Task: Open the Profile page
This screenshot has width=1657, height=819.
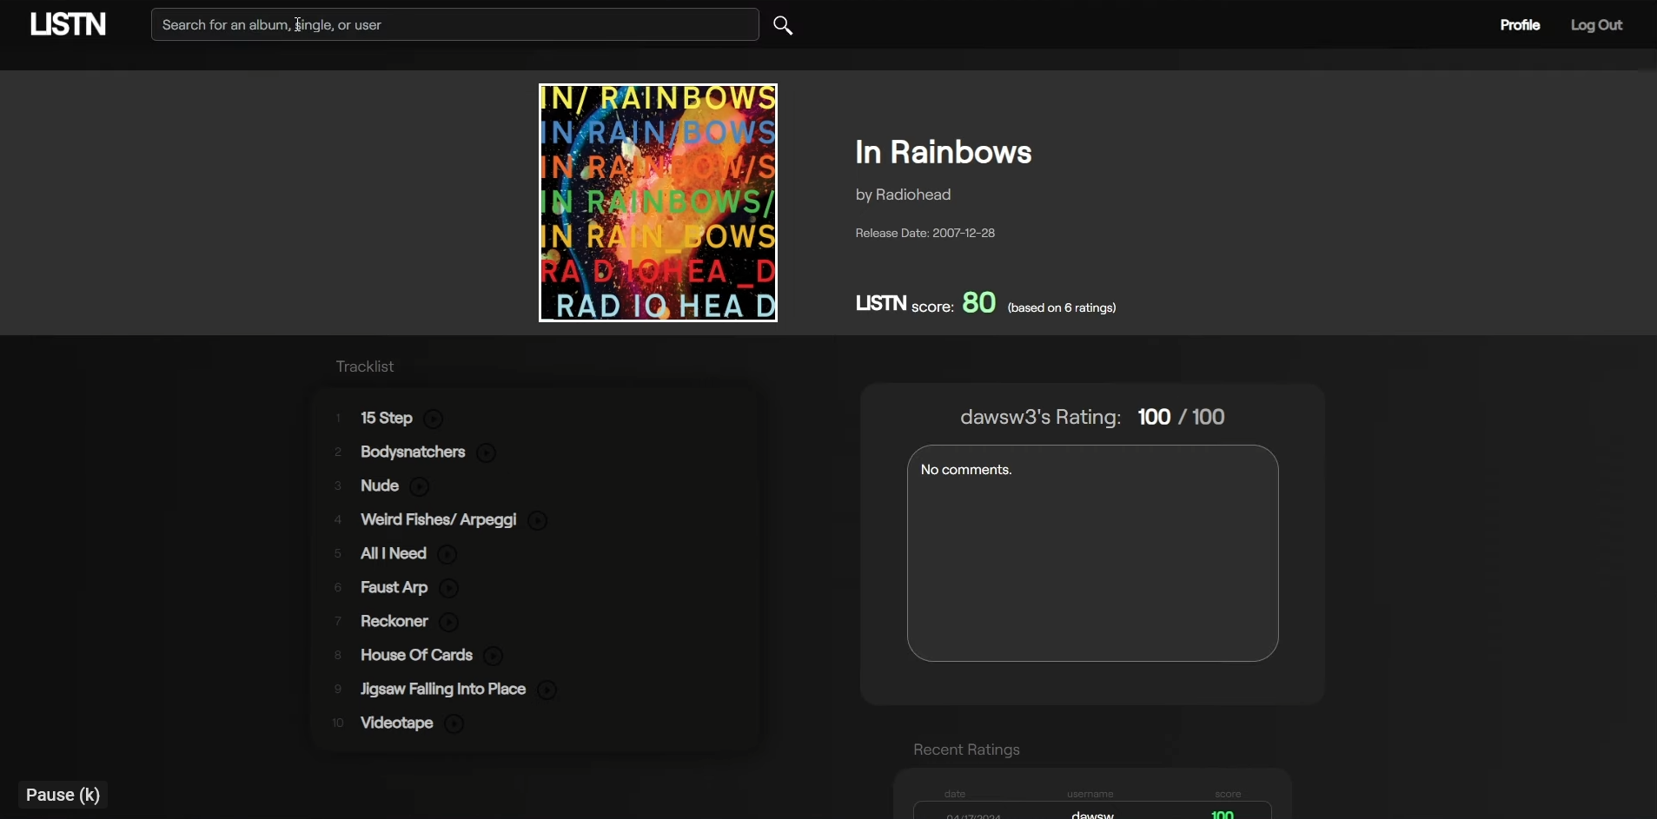Action: (1520, 25)
